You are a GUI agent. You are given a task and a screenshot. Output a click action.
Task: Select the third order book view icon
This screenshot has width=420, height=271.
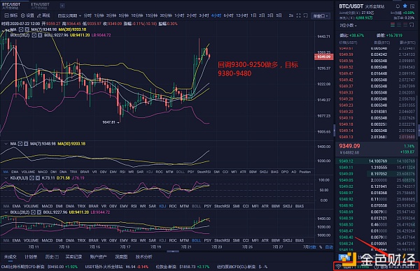tap(405, 25)
